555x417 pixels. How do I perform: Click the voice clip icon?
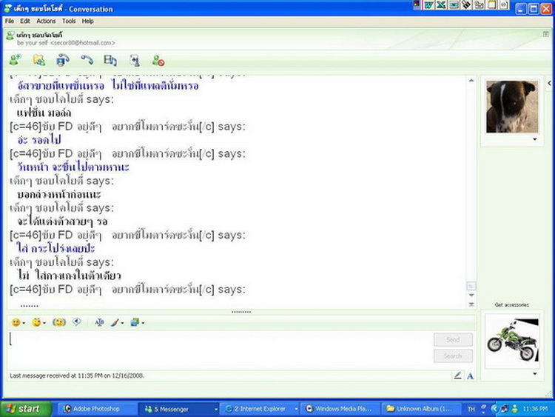pyautogui.click(x=76, y=322)
